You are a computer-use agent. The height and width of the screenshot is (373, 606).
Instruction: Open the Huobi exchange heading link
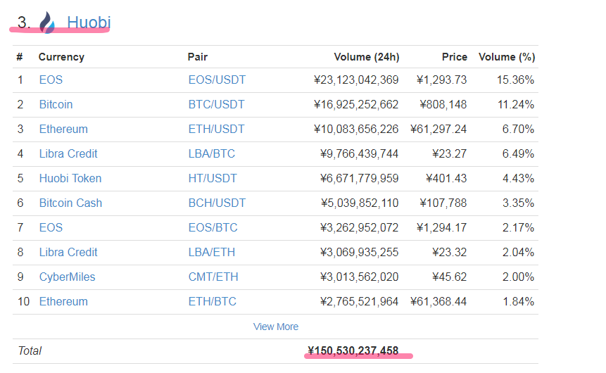(89, 23)
